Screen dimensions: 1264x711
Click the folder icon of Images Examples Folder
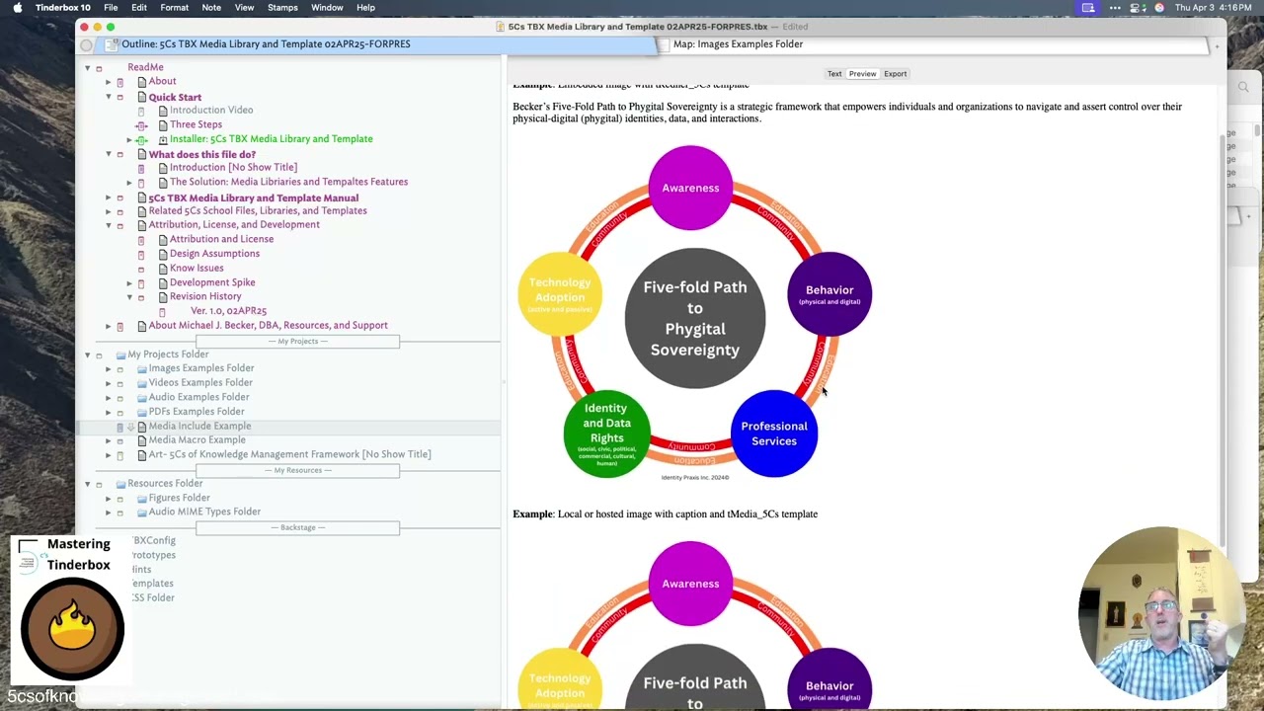pos(142,368)
